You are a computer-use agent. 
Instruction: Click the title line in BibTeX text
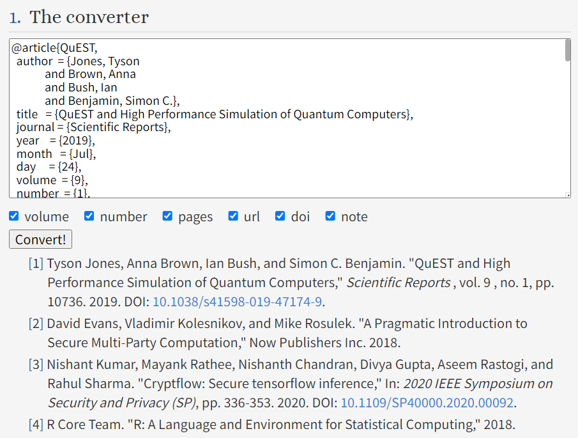(x=215, y=114)
